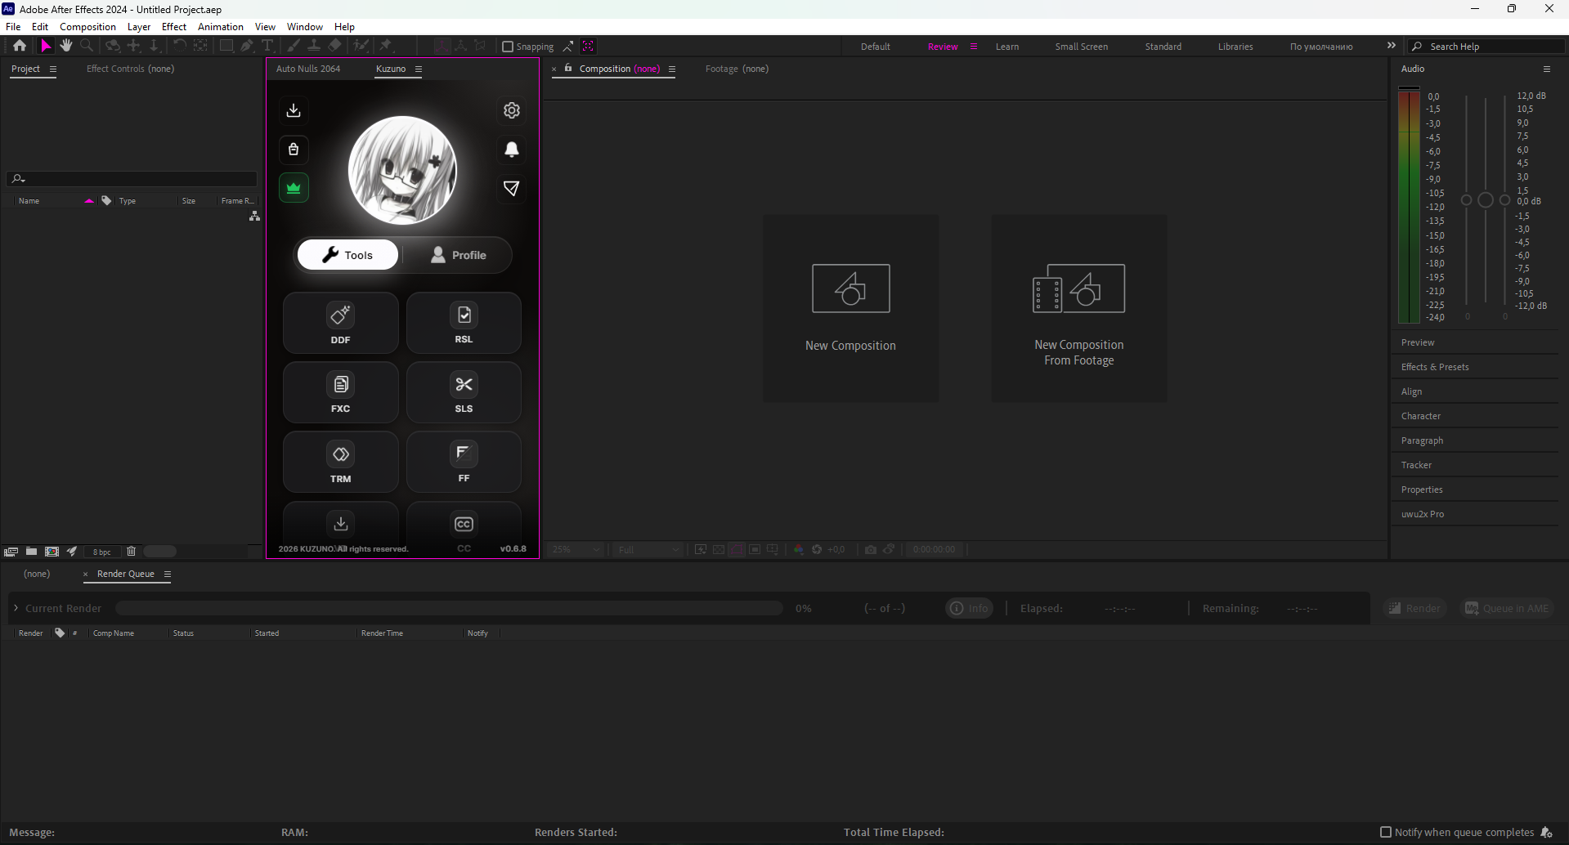The height and width of the screenshot is (845, 1569).
Task: Open the project search filter dropdown
Action: pos(18,179)
